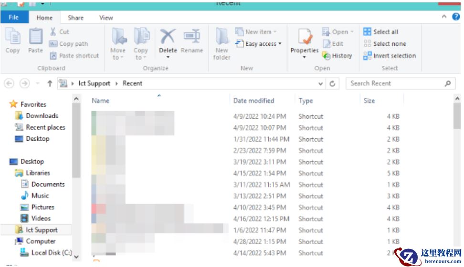The width and height of the screenshot is (464, 267).
Task: Open the Documents library
Action: (43, 184)
